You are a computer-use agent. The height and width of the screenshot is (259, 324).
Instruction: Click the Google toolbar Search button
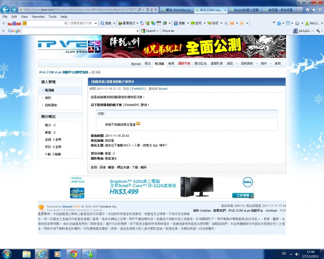tap(148, 31)
